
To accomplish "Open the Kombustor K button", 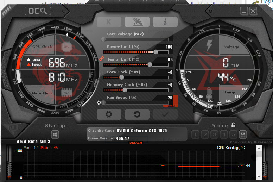I will 109,22.
